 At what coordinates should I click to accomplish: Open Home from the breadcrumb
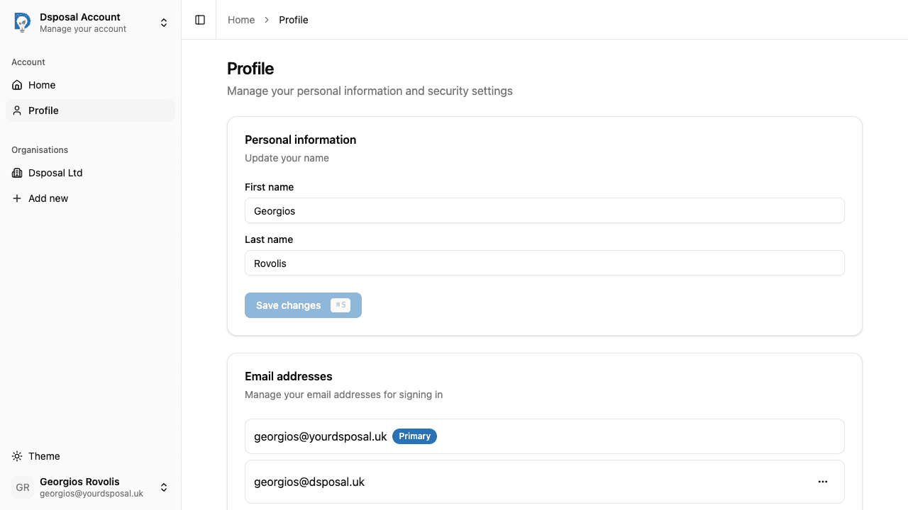pyautogui.click(x=240, y=20)
